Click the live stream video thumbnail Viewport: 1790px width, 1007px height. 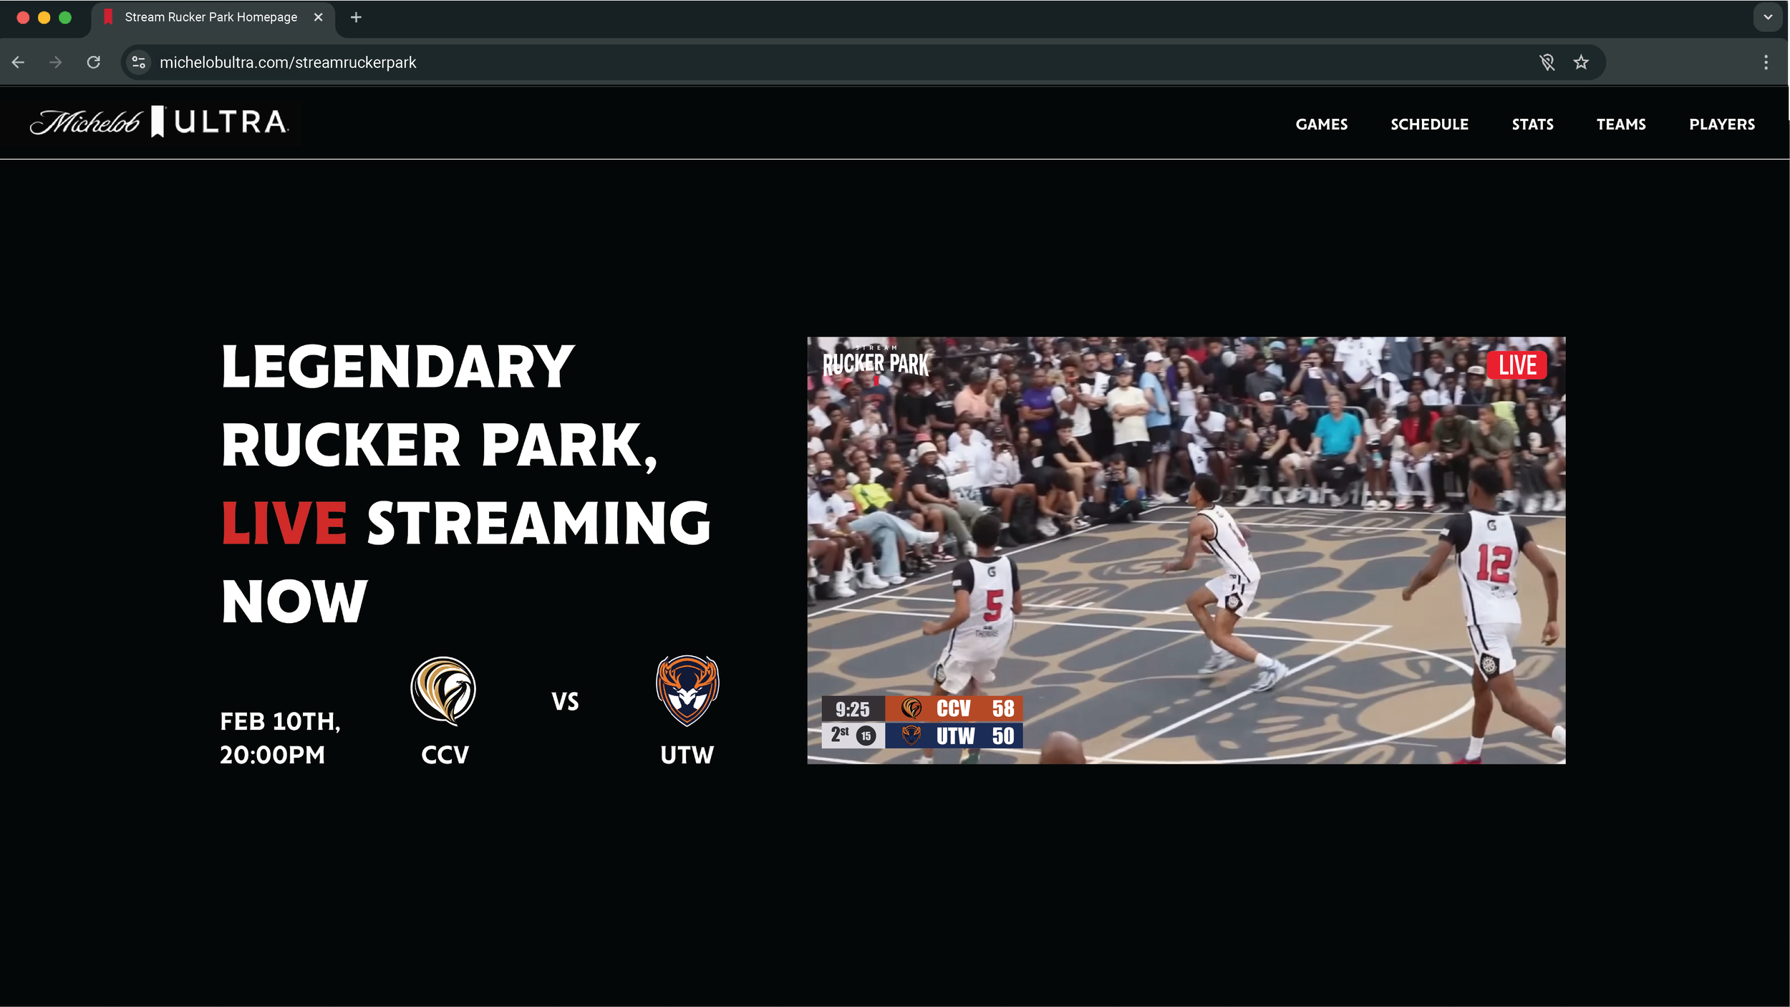[1186, 550]
